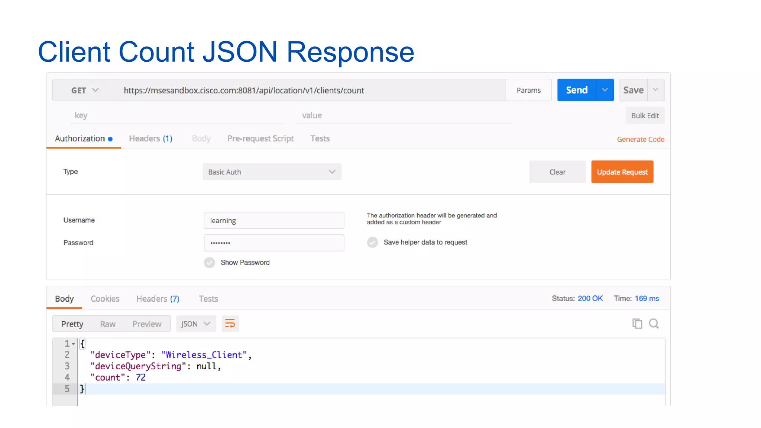
Task: Select the response Body tab
Action: (64, 299)
